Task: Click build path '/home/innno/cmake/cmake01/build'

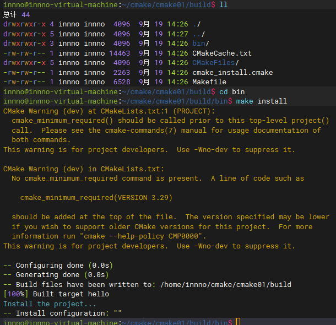Action: pos(226,284)
